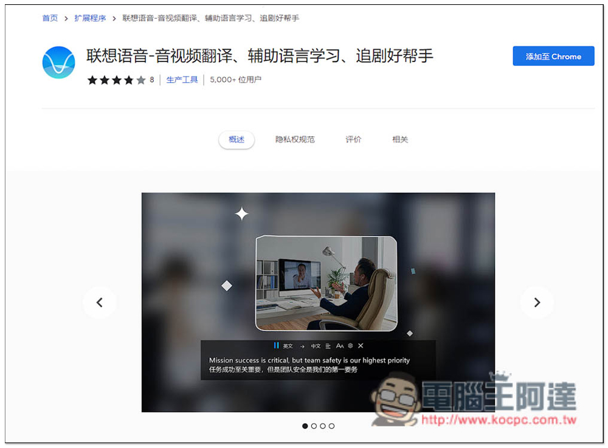Select the 概述 tab
Screen dimensions: 608x448
click(236, 140)
